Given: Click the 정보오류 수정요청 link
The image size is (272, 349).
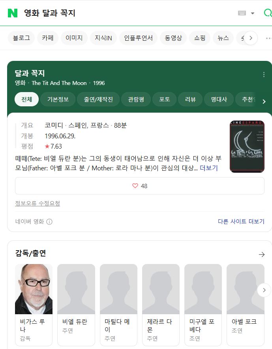Looking at the screenshot, I should tap(38, 203).
